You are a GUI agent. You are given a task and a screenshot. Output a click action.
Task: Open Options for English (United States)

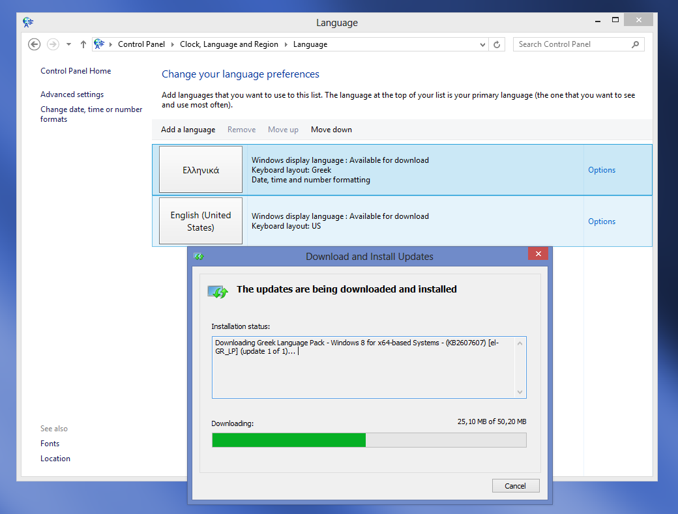point(602,221)
